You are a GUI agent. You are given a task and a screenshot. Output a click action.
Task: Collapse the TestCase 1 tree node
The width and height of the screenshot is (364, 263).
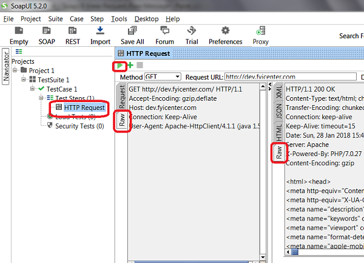(x=33, y=89)
